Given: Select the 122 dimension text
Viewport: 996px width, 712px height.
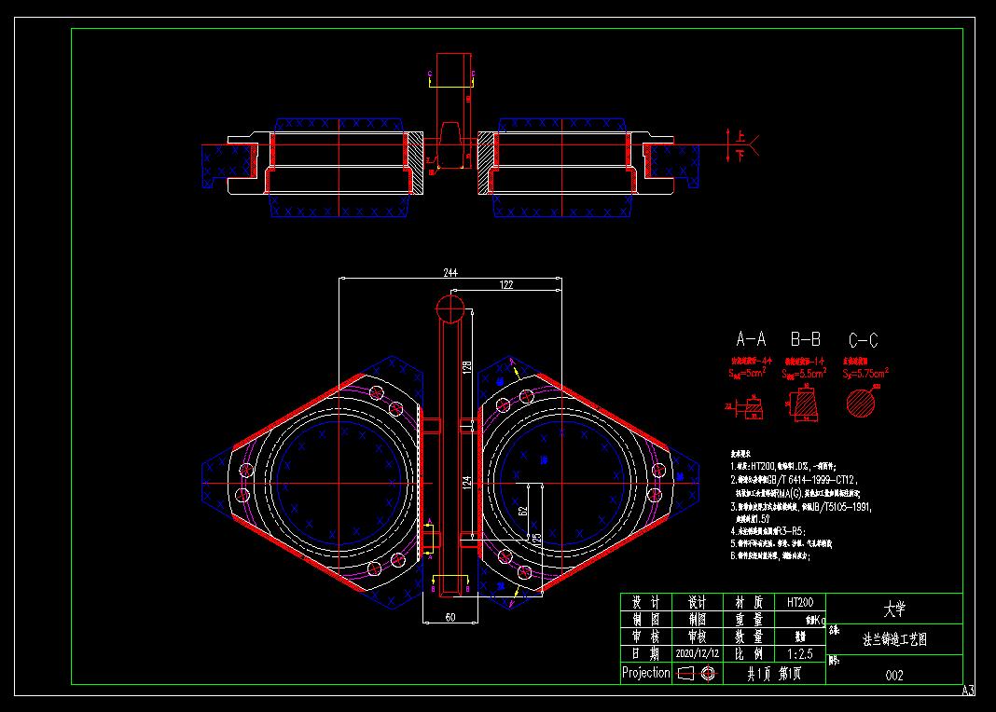Looking at the screenshot, I should click(x=505, y=285).
